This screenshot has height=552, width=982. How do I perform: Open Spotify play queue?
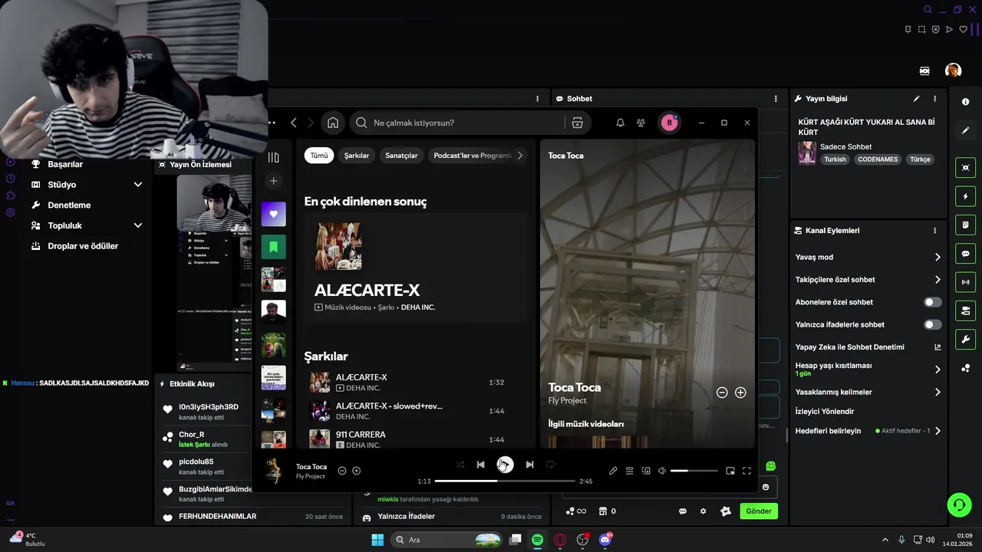pos(629,471)
